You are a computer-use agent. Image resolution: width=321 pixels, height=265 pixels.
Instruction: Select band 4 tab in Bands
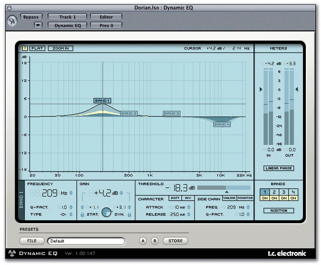tap(293, 192)
